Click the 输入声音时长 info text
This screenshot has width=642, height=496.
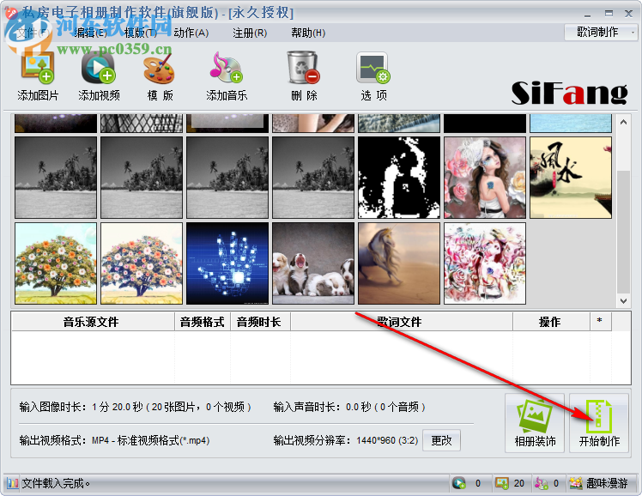349,408
